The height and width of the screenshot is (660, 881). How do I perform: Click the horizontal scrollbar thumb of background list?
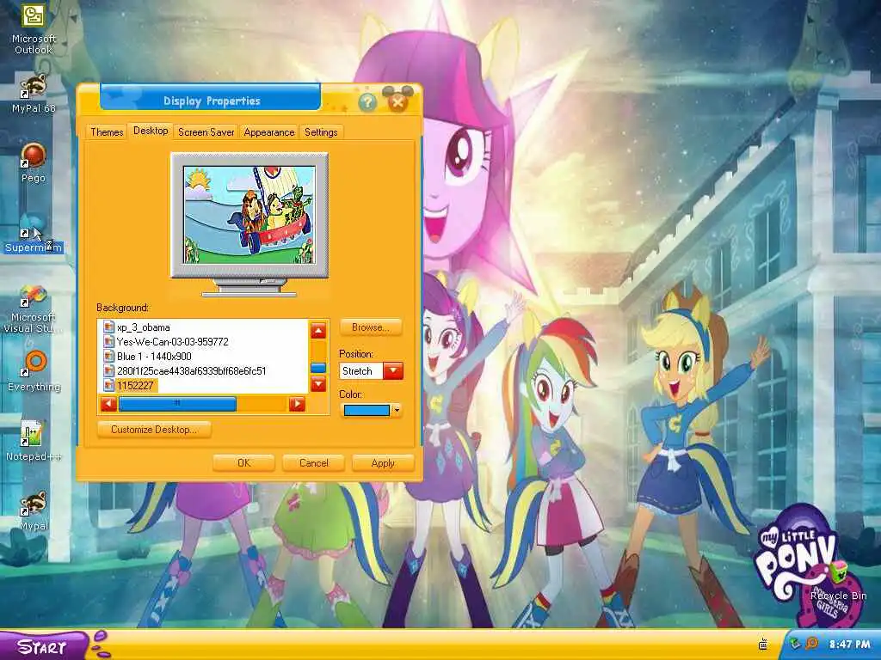click(177, 404)
